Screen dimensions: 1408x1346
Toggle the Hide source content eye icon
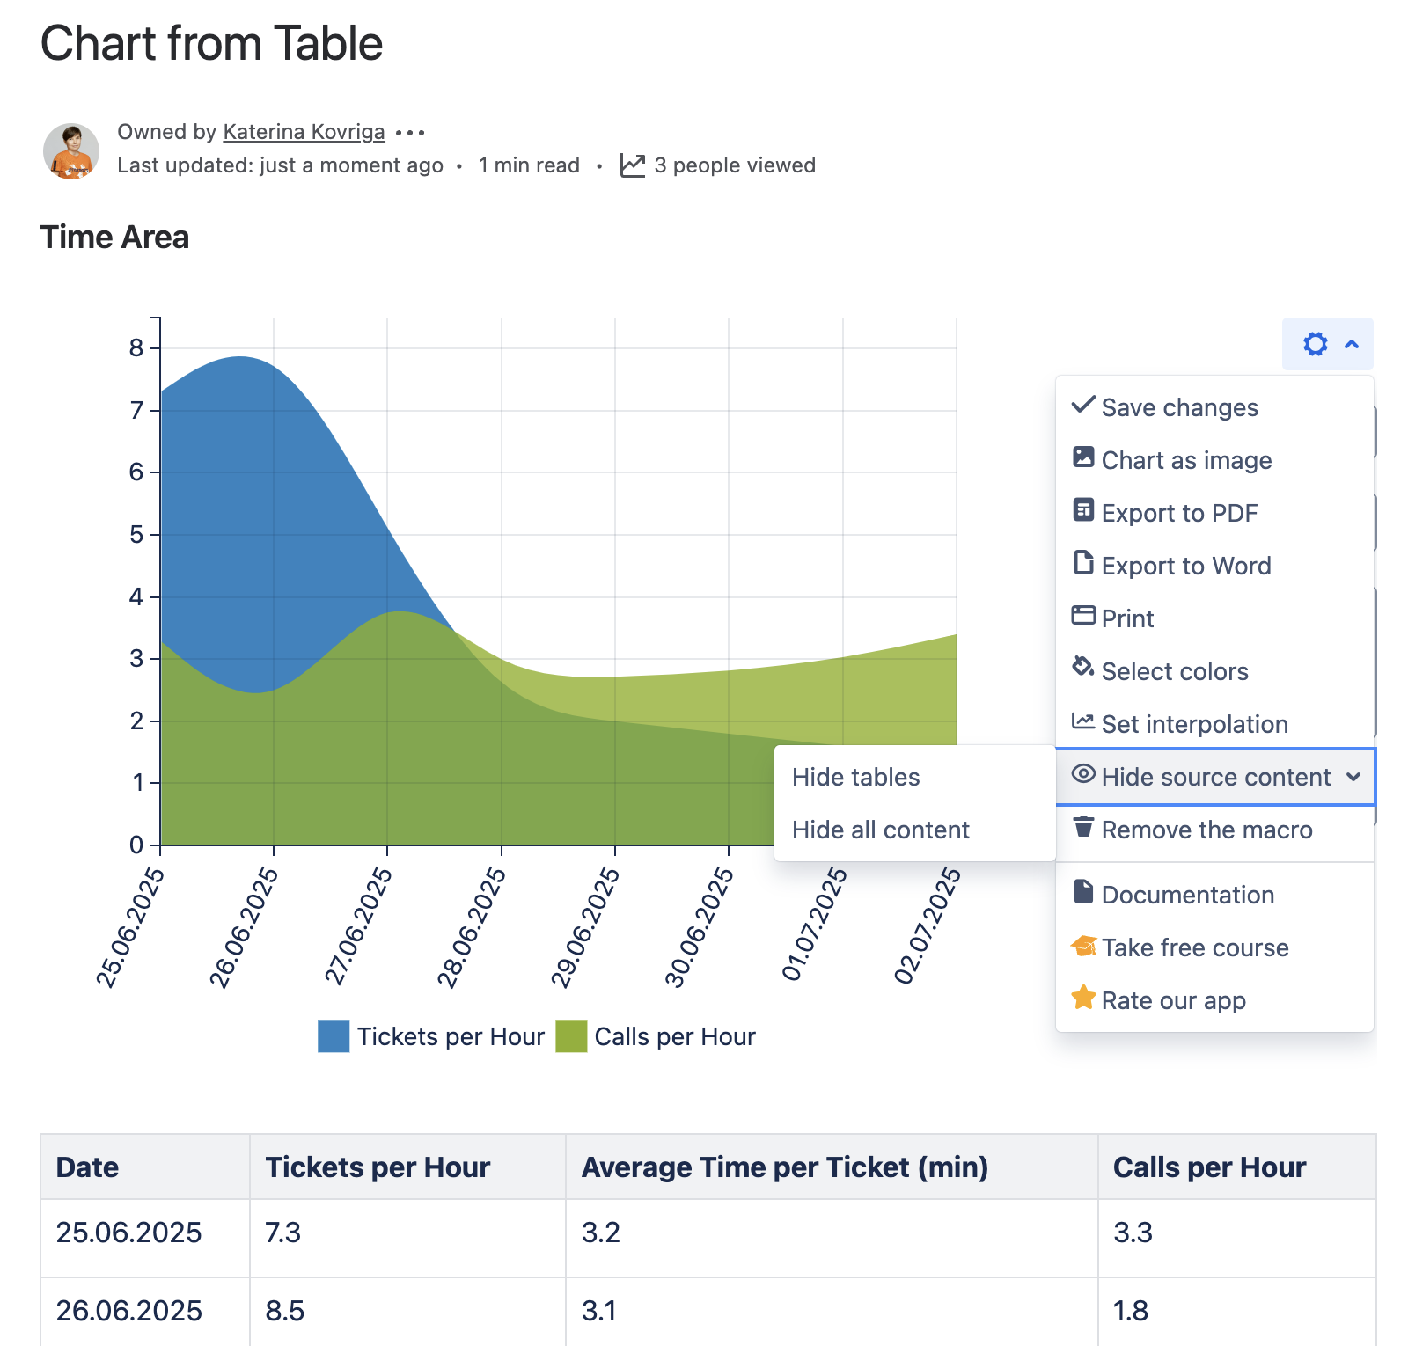1083,774
